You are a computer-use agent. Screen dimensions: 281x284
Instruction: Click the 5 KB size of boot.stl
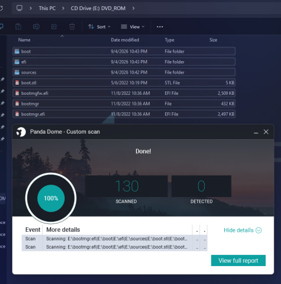pyautogui.click(x=230, y=83)
